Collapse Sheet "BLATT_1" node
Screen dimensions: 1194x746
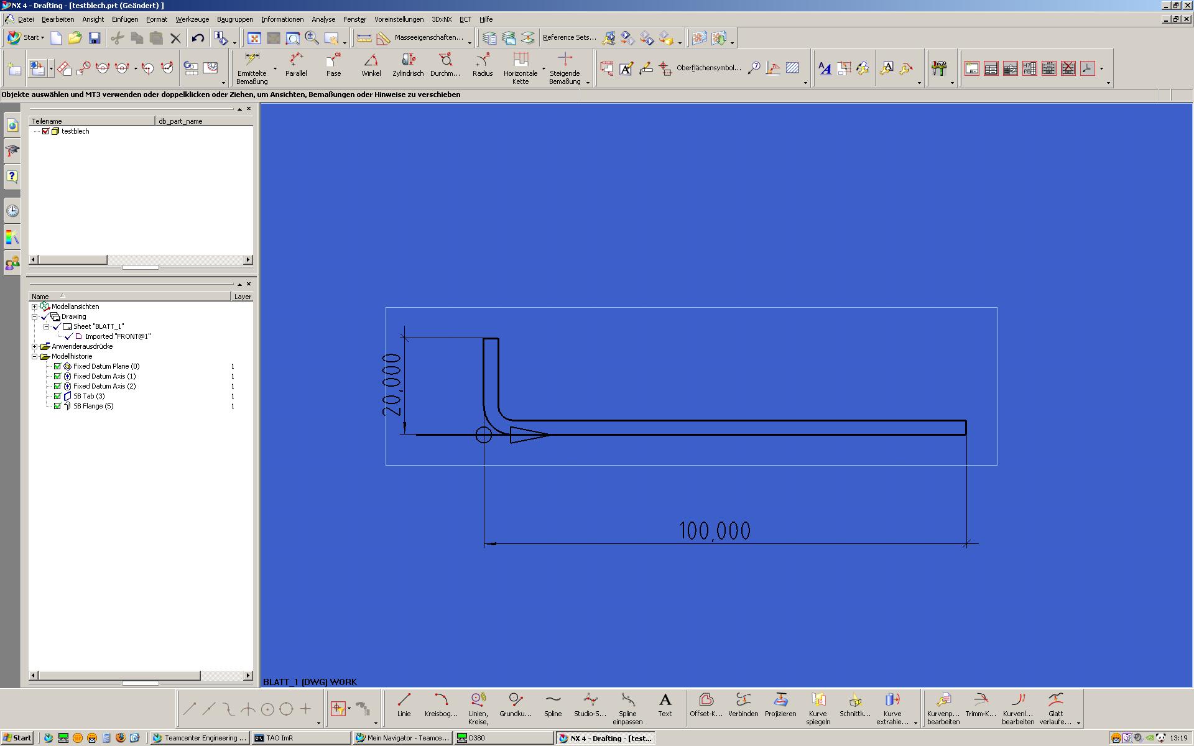(x=47, y=326)
